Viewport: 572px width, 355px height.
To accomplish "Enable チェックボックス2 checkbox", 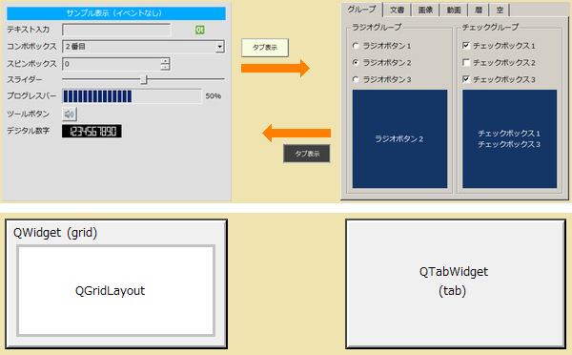I will click(x=466, y=62).
